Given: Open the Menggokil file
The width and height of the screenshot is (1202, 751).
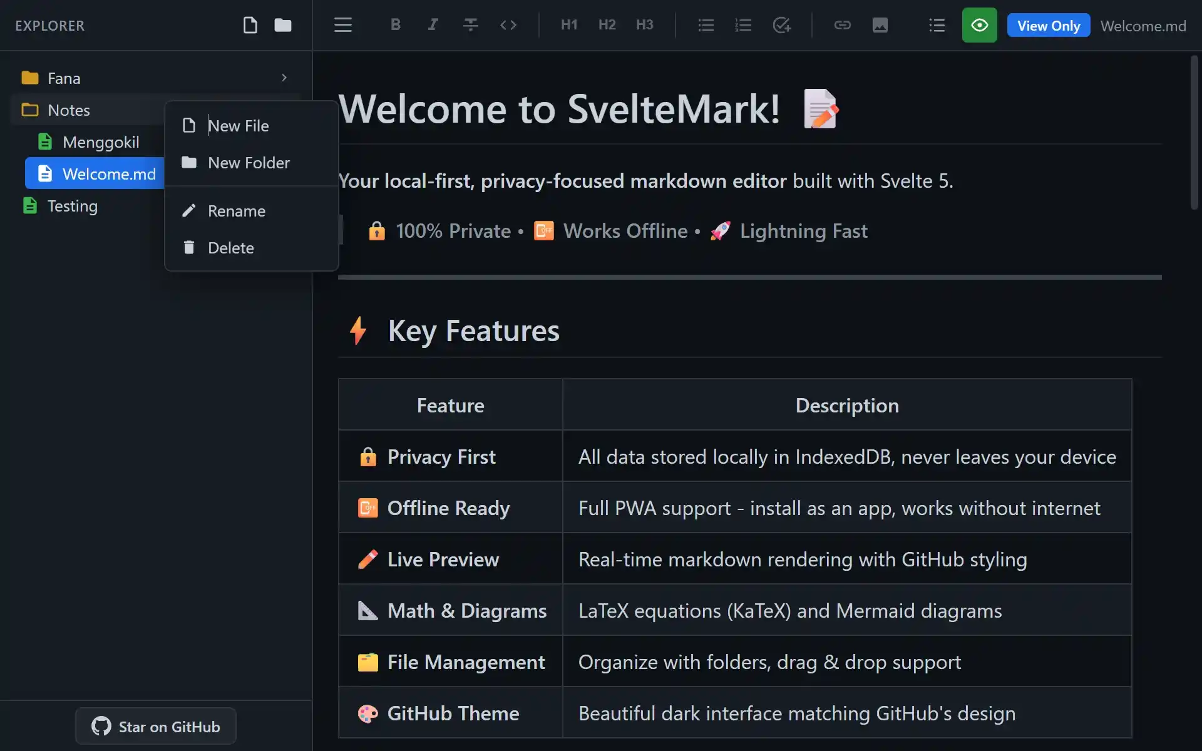Looking at the screenshot, I should pyautogui.click(x=101, y=142).
